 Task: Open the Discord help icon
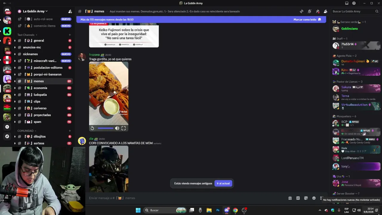coord(354,3)
